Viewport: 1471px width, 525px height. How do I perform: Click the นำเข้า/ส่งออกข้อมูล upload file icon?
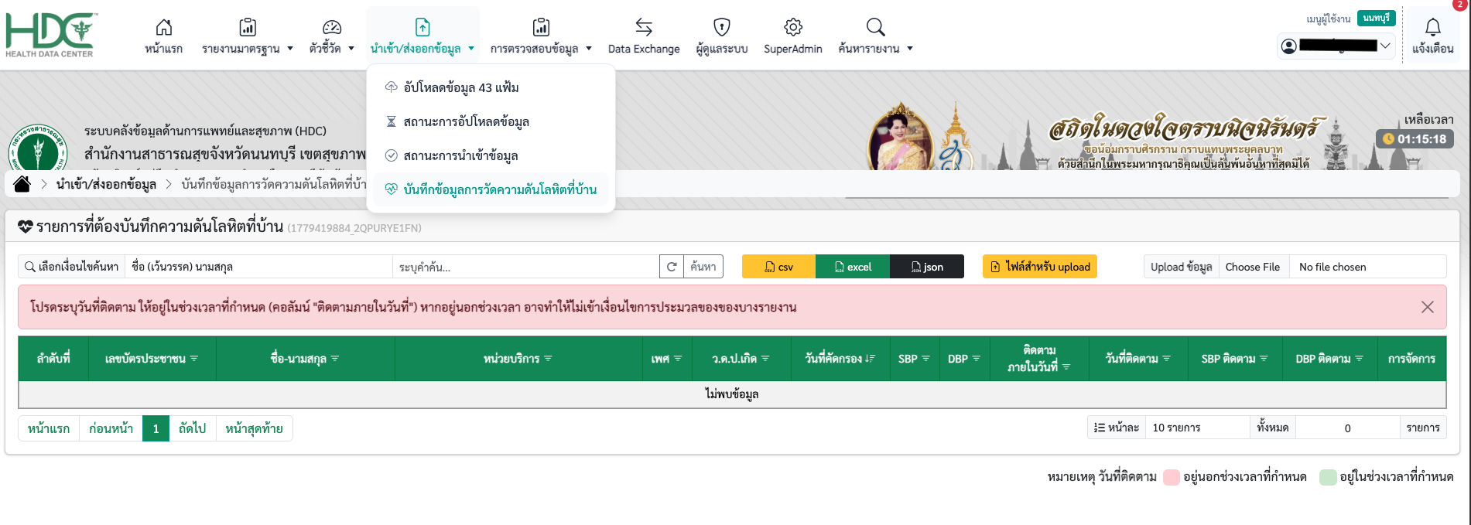tap(422, 27)
